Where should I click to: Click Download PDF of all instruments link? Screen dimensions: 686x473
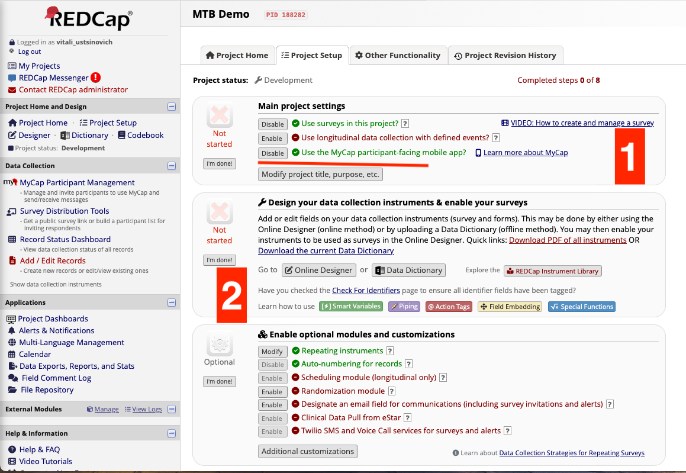[568, 240]
